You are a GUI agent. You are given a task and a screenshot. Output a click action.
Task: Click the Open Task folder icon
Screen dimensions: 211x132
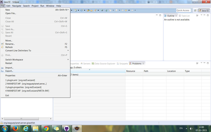pyautogui.click(x=92, y=10)
